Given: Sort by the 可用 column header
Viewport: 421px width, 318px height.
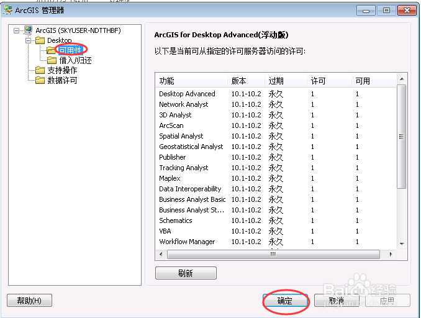Looking at the screenshot, I should coord(374,81).
